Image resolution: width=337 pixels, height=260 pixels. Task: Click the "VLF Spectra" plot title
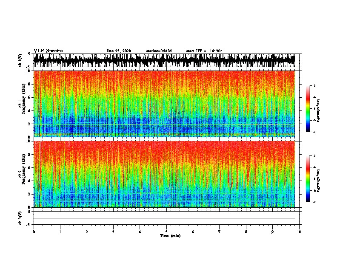click(x=48, y=51)
